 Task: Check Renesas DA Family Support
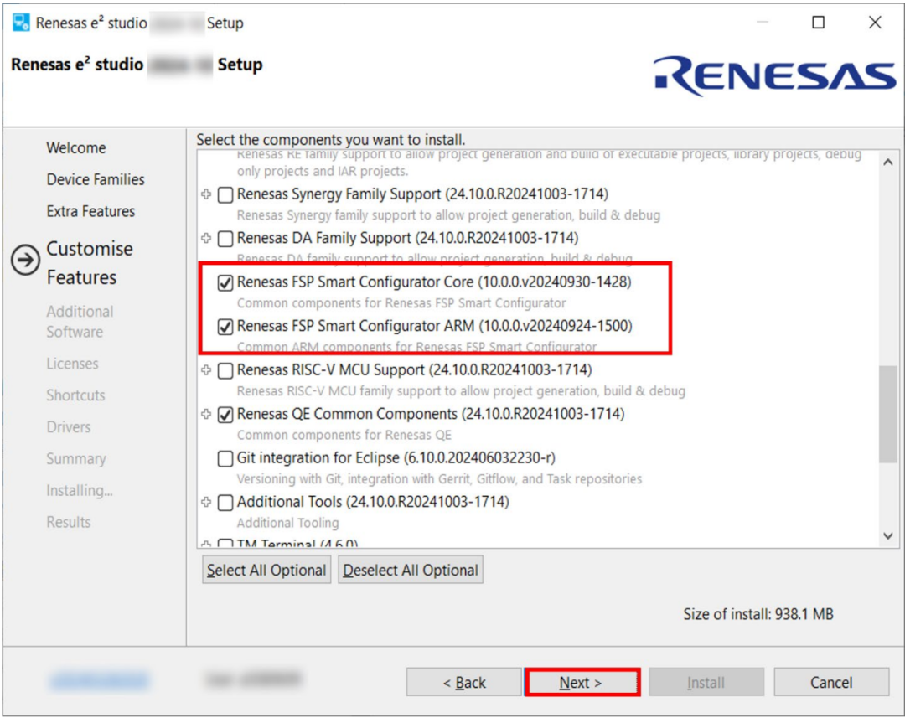(x=225, y=239)
